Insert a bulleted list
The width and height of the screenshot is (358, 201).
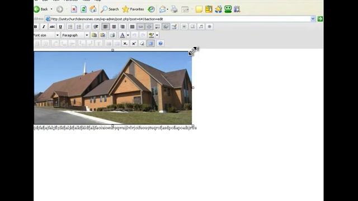[70, 27]
